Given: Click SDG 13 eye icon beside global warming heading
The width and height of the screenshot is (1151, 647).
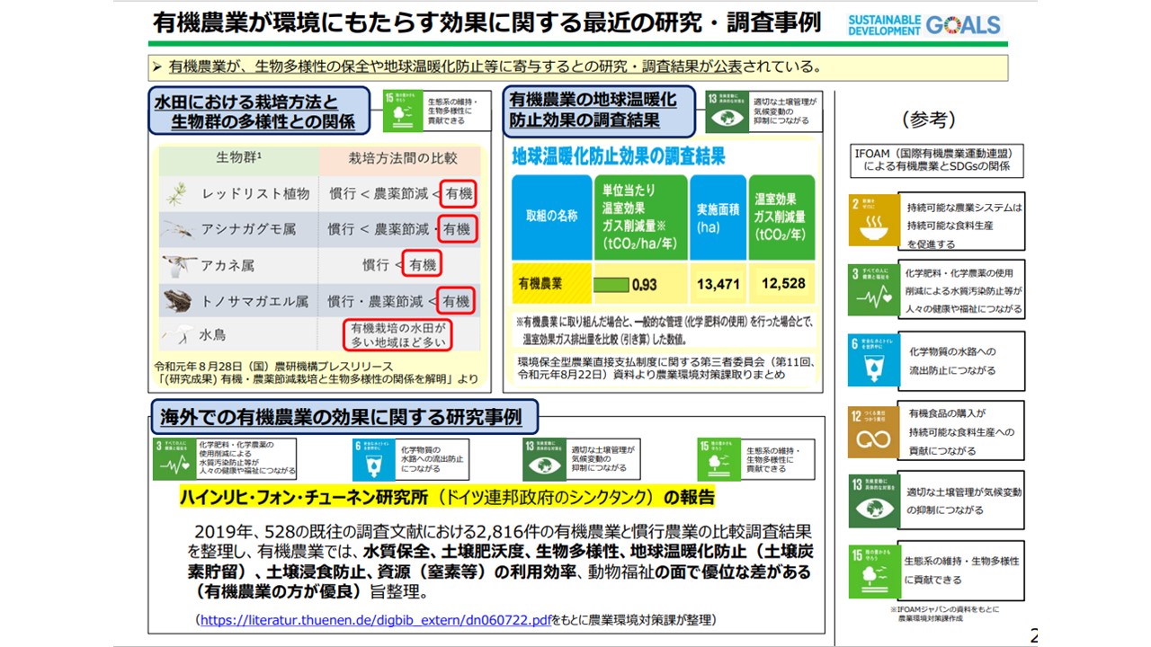Looking at the screenshot, I should [x=727, y=111].
